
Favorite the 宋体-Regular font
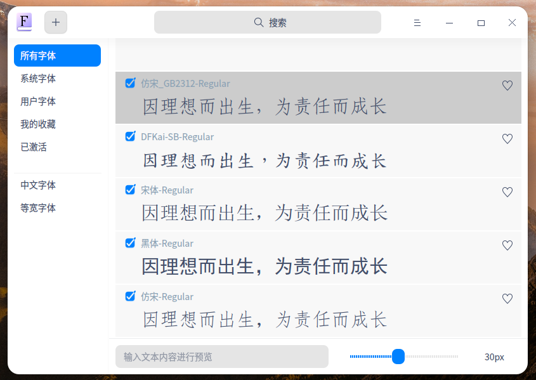coord(507,192)
